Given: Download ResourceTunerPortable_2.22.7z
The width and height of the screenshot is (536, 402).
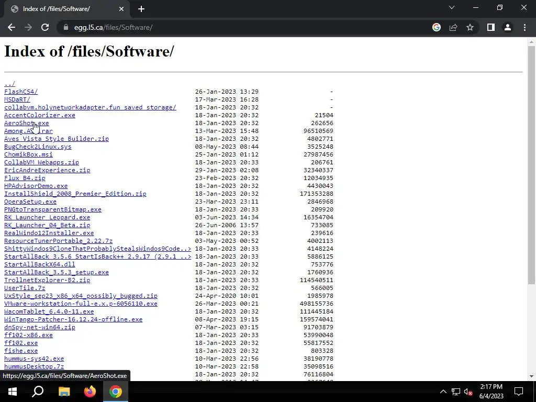Looking at the screenshot, I should (58, 241).
